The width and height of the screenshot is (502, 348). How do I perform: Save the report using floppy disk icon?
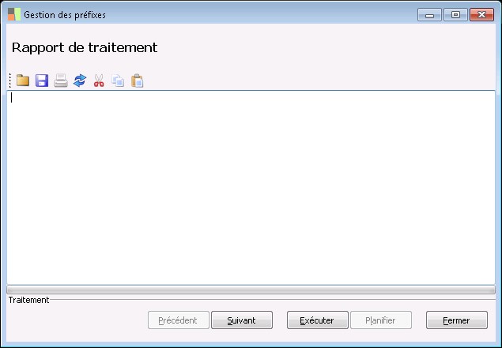point(42,80)
